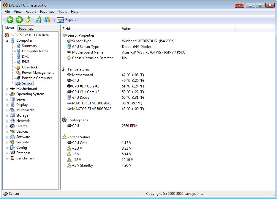
Task: Expand the Benchmark tree node
Action: tap(7, 158)
